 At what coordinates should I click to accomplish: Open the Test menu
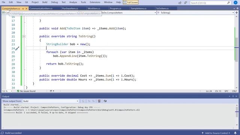(63, 2)
